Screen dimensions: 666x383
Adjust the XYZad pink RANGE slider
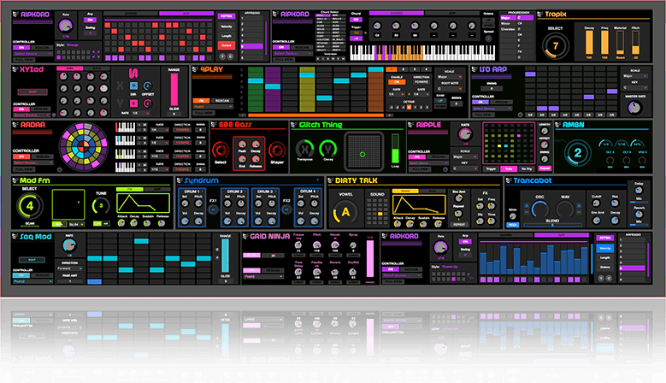point(174,90)
